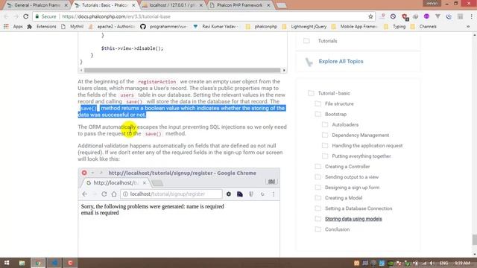
Task: Click the red shield extension icon
Action: pyautogui.click(x=405, y=16)
